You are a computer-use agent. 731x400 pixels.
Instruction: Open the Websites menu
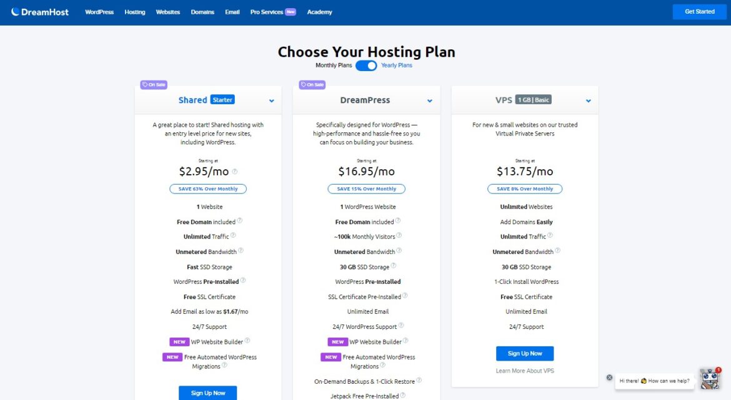click(x=168, y=12)
